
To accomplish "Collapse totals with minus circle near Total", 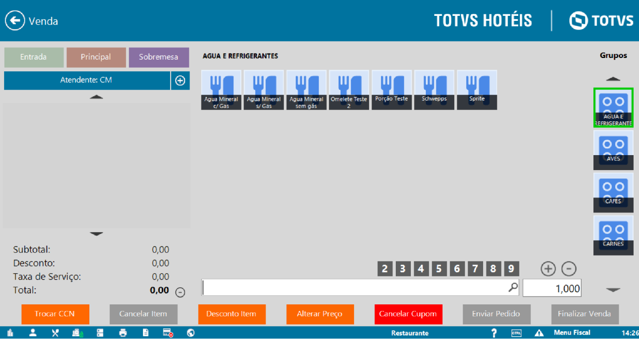I will (180, 292).
